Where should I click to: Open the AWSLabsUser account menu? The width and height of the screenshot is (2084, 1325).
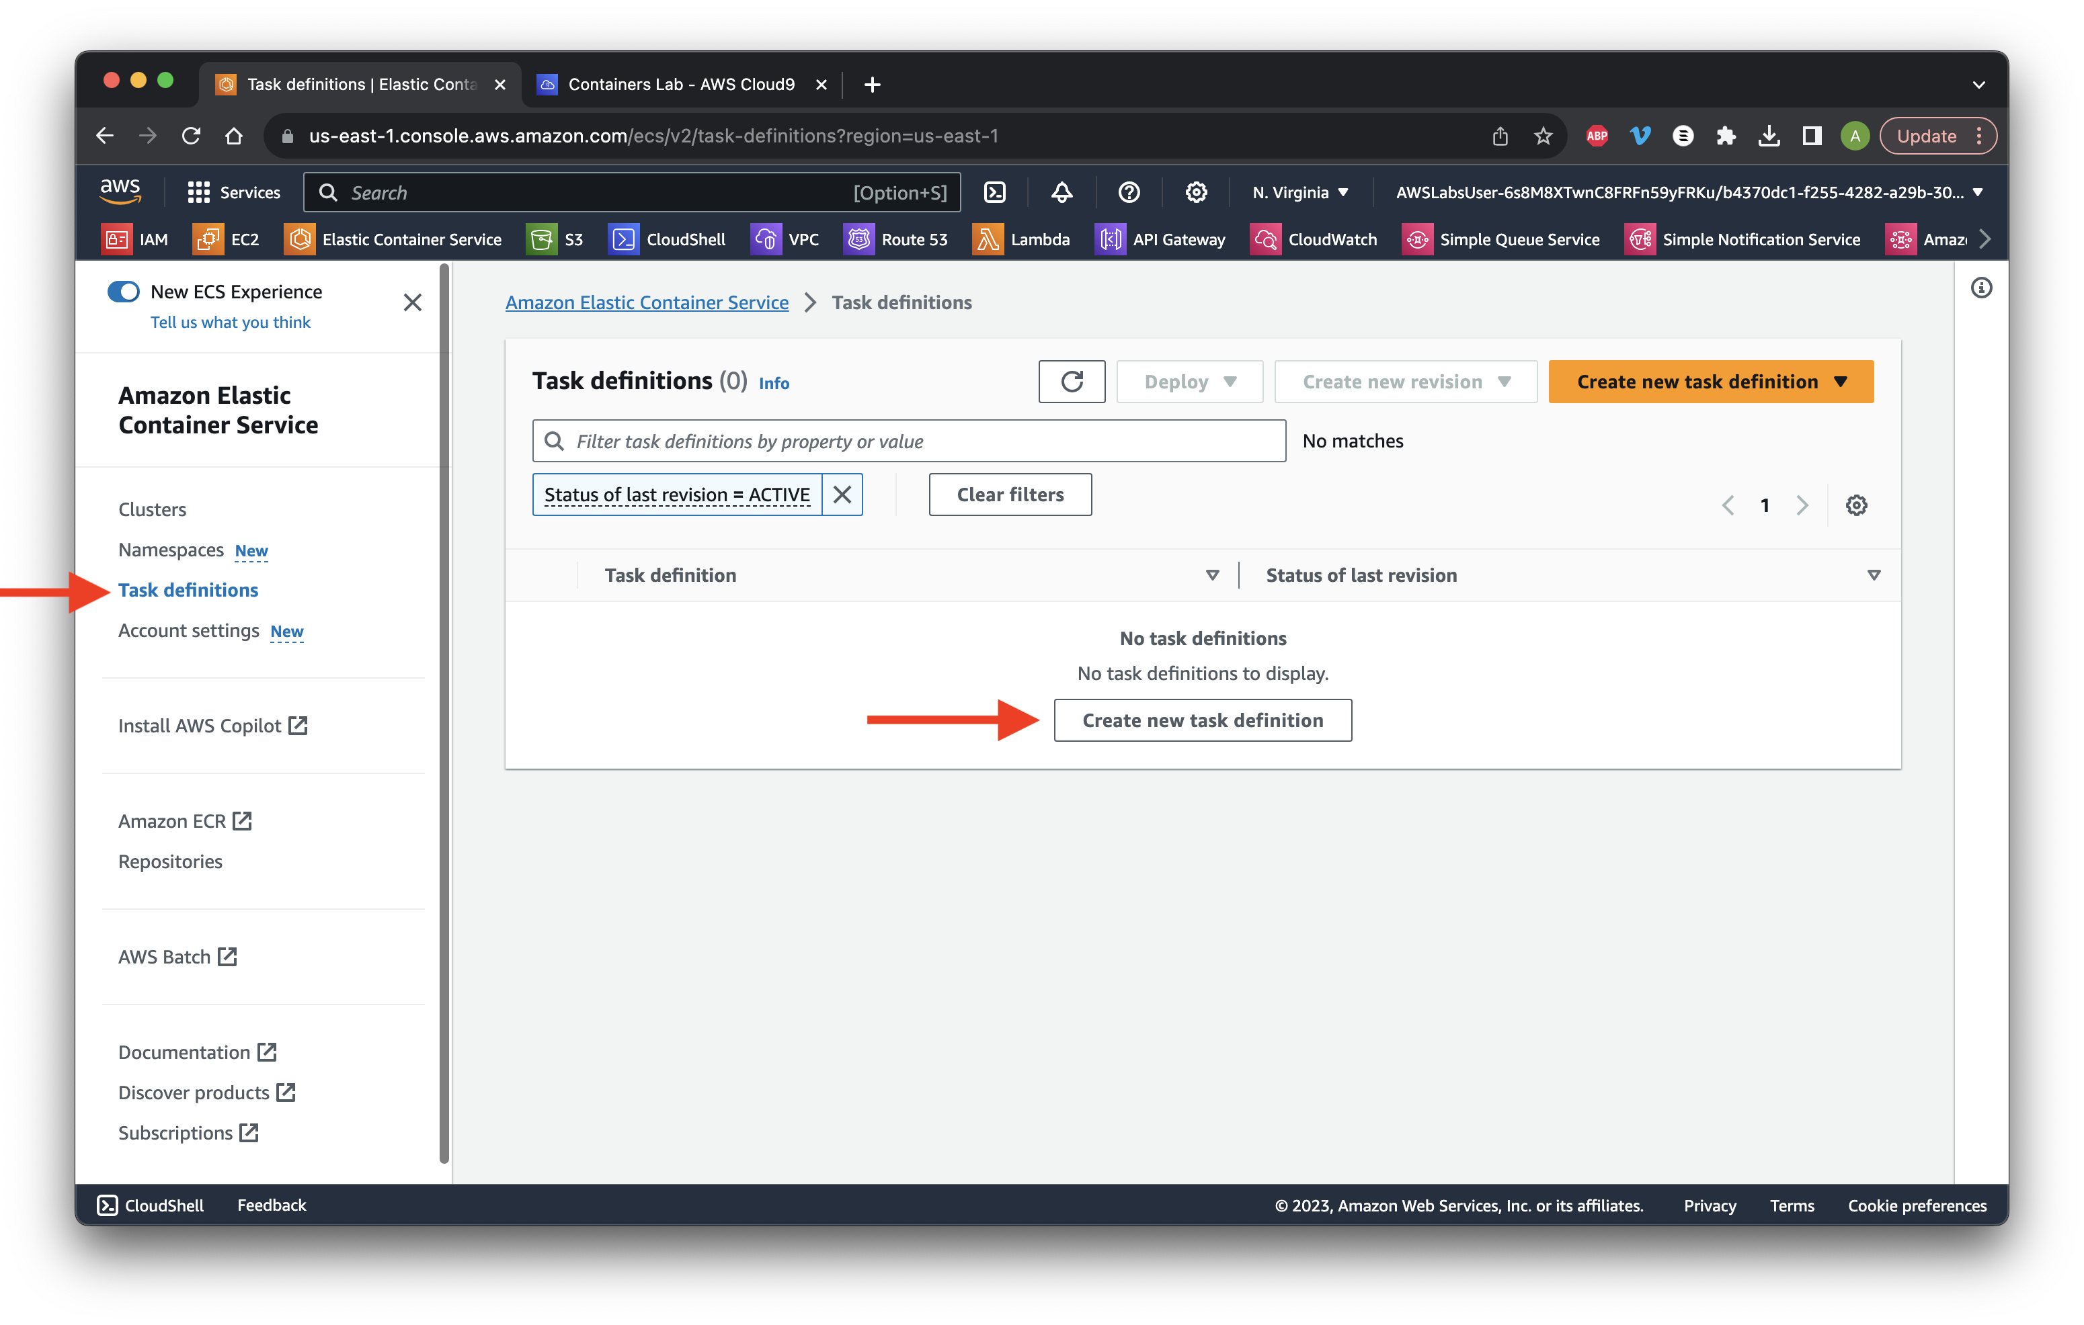click(x=1689, y=192)
